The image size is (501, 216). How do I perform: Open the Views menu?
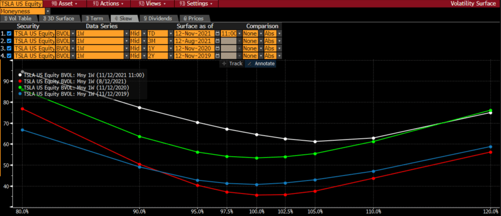[x=153, y=4]
